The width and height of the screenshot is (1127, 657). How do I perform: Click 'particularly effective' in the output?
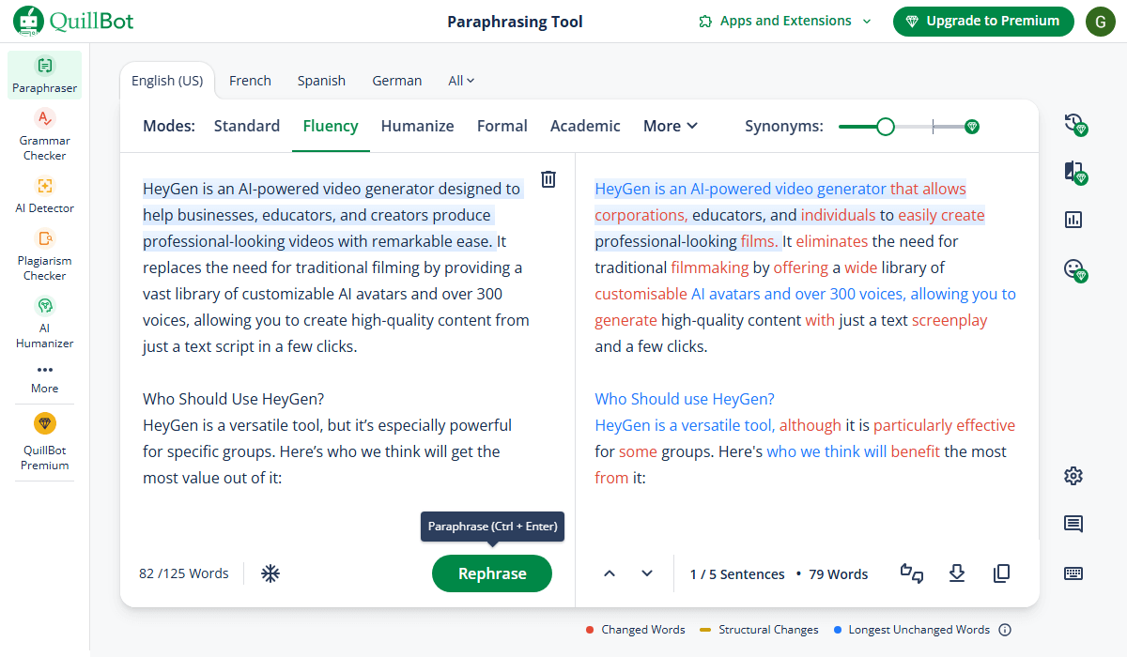944,425
